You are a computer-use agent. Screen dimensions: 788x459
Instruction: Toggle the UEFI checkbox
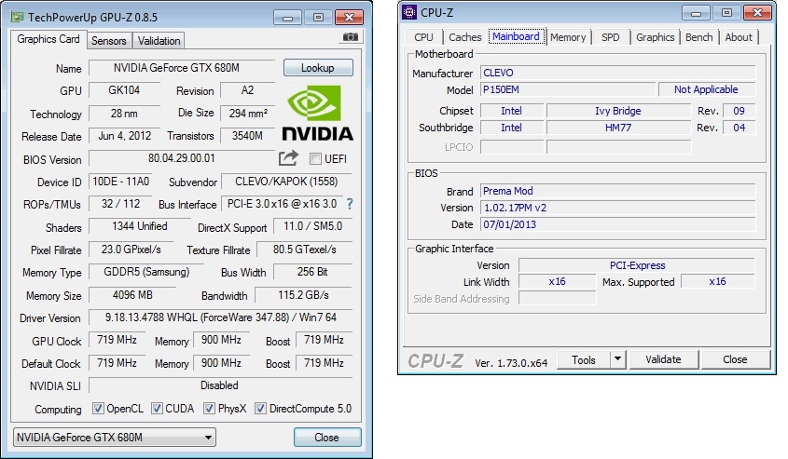tap(315, 159)
